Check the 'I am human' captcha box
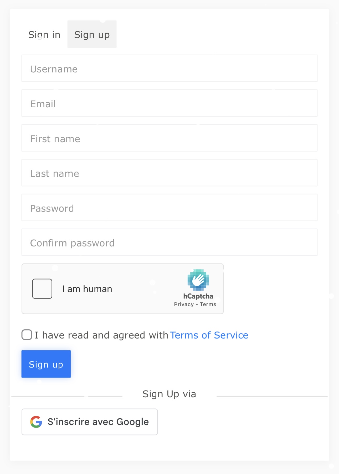This screenshot has width=339, height=474. pos(42,289)
